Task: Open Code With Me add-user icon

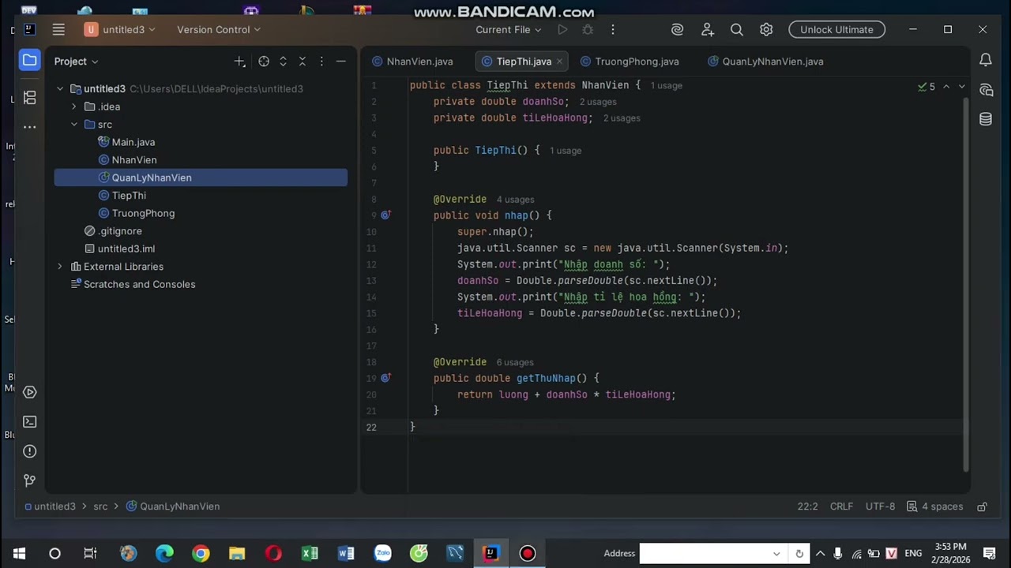Action: click(707, 29)
